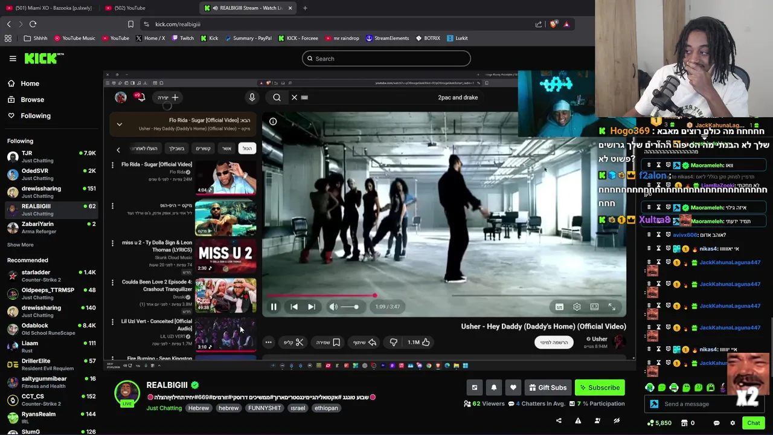Viewport: 773px width, 435px height.
Task: Click YouTube voice search microphone
Action: tap(252, 97)
